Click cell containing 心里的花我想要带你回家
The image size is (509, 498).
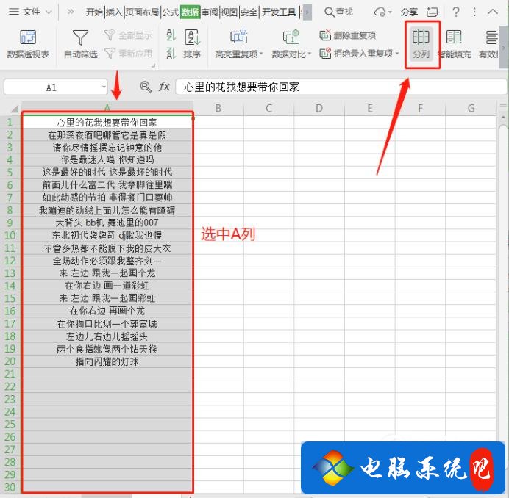pos(107,122)
